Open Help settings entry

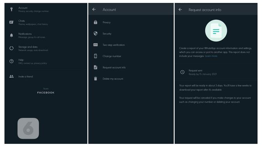coord(46,61)
